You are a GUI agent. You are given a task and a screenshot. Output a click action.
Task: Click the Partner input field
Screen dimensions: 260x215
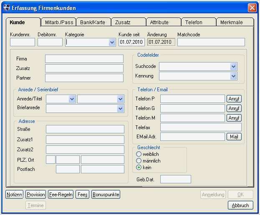(84, 78)
